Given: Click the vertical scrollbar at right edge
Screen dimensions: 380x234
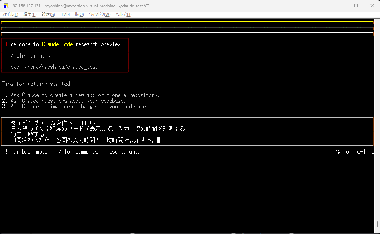Looking at the screenshot, I should tap(377, 126).
